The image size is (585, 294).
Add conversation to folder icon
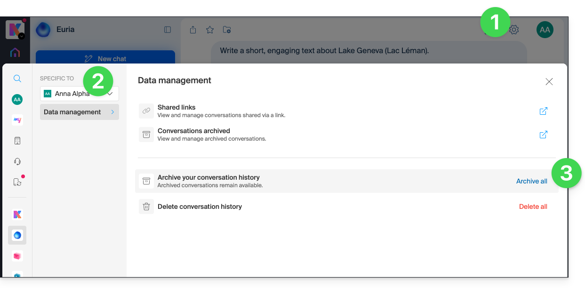point(227,30)
